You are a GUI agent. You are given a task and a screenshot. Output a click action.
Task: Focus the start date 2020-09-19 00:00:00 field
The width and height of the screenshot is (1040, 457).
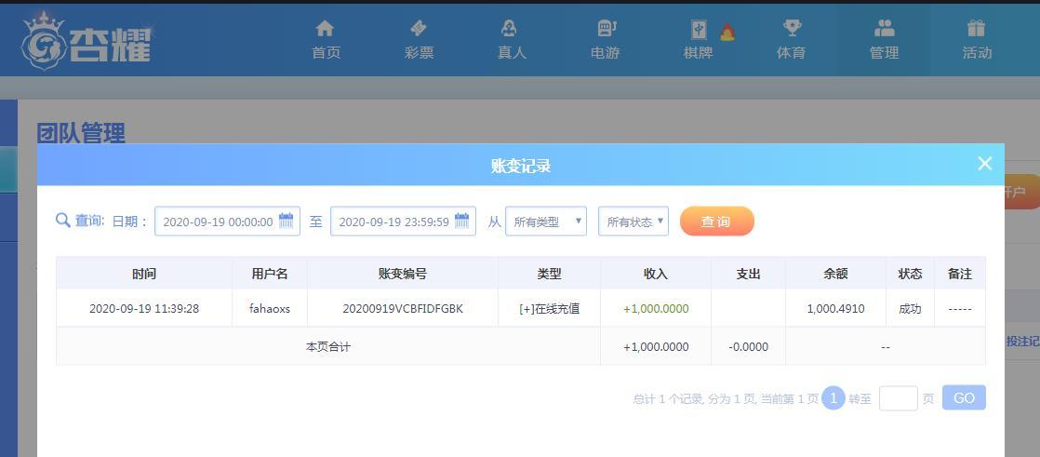coord(227,221)
